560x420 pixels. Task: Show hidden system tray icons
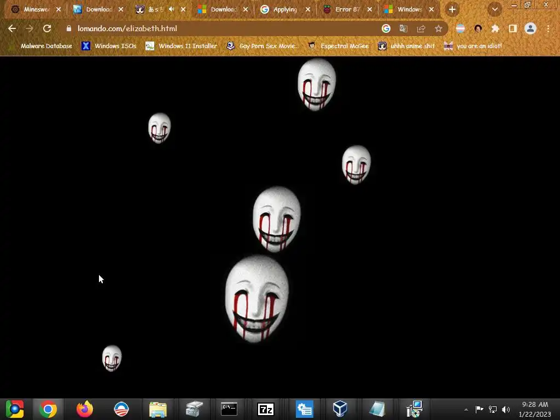tap(466, 410)
